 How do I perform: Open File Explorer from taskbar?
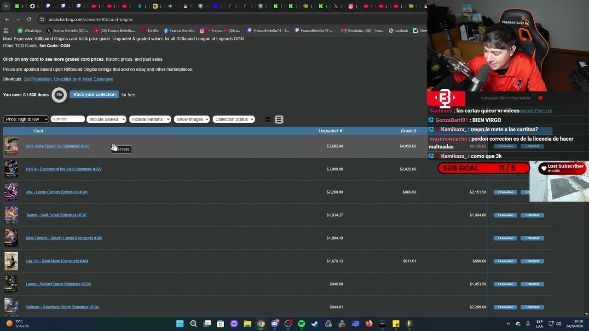pyautogui.click(x=248, y=324)
